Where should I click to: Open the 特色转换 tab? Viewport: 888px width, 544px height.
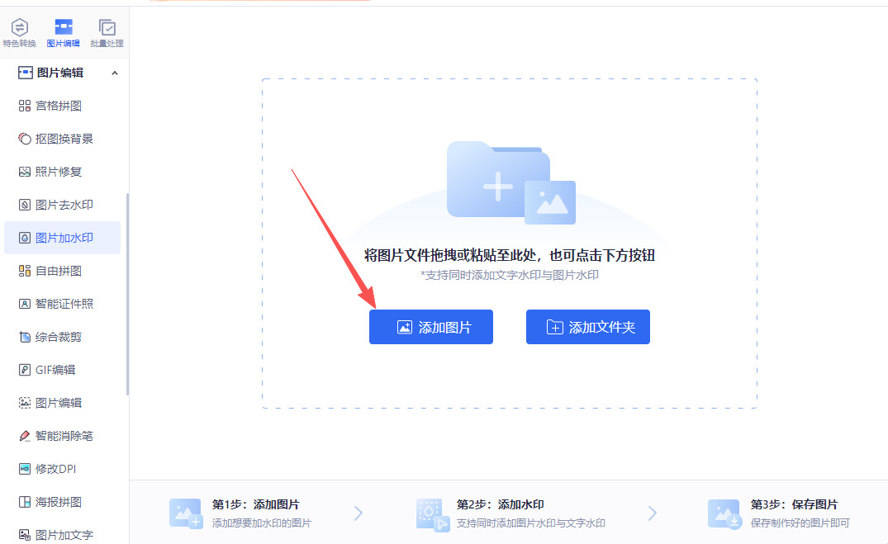19,33
